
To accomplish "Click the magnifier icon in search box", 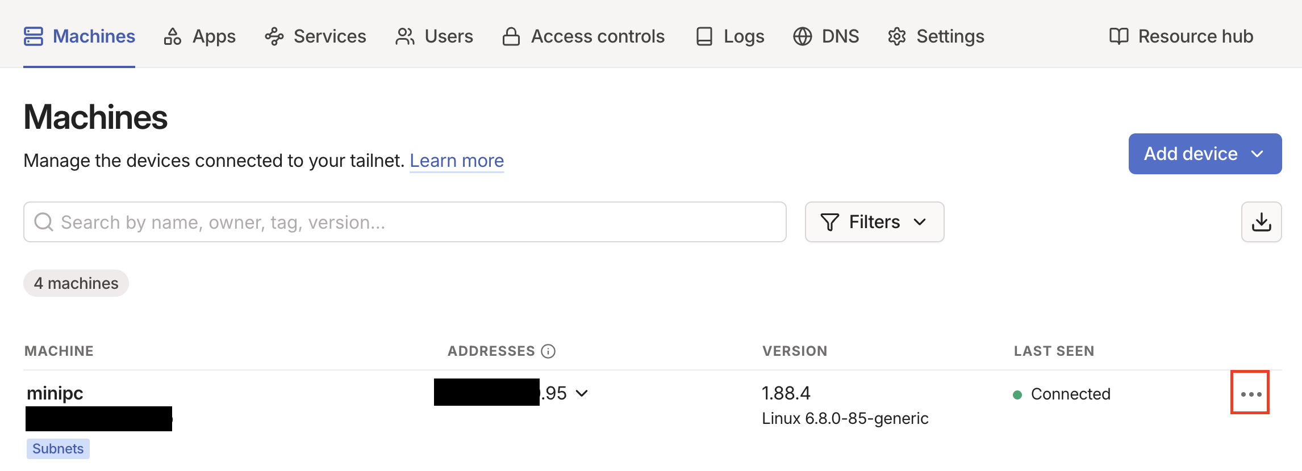I will (x=44, y=222).
